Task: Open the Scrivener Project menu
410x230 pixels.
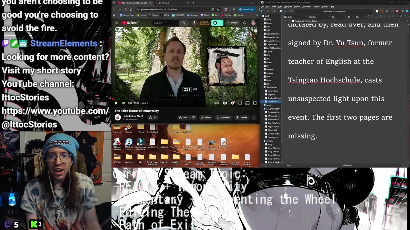Action: pyautogui.click(x=297, y=7)
